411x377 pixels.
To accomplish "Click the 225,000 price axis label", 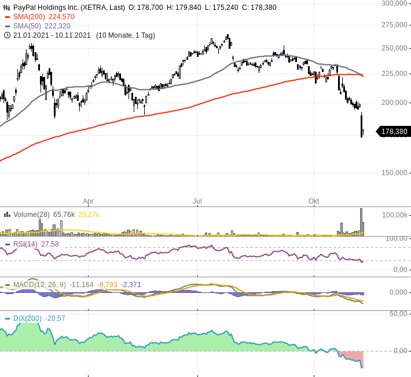I will click(x=394, y=74).
